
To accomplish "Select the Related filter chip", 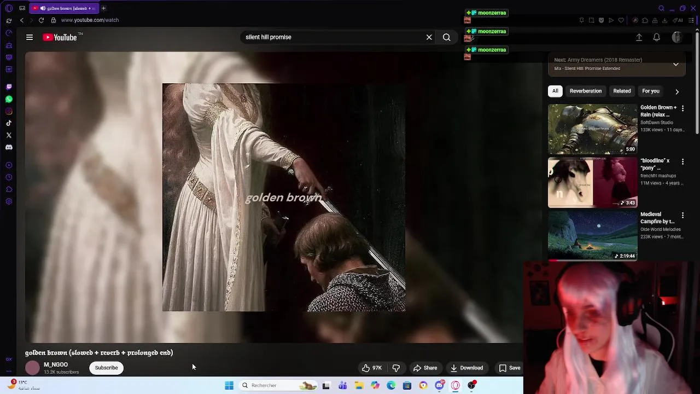I will (x=622, y=91).
